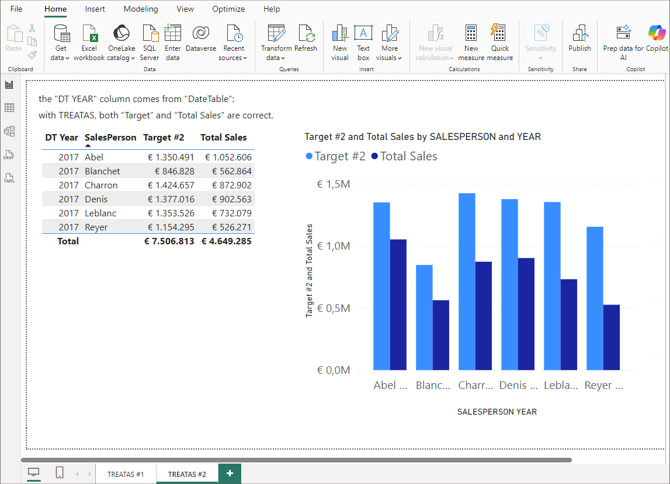Open the Model view in sidebar

(9, 131)
